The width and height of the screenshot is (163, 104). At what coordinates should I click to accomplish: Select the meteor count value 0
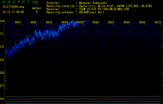[37, 12]
